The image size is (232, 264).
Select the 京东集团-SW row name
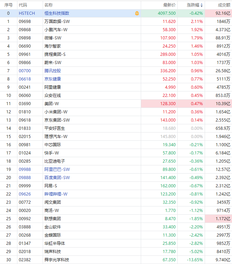point(57,120)
